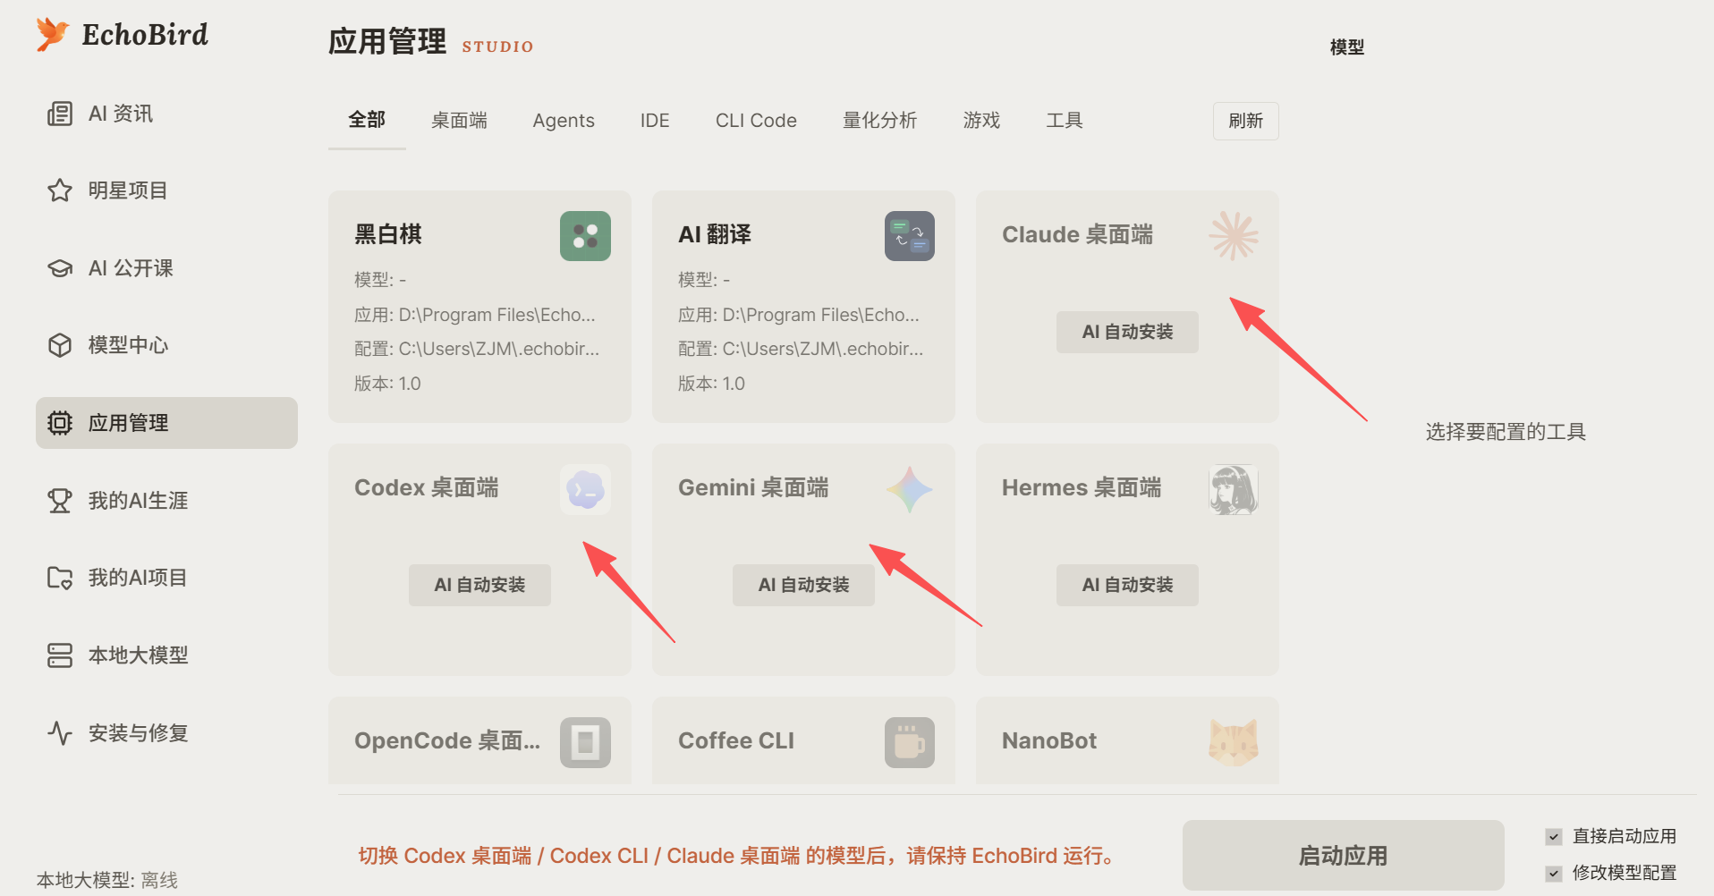Go to 明星项目 in the sidebar
Image resolution: width=1714 pixels, height=896 pixels.
tap(166, 190)
